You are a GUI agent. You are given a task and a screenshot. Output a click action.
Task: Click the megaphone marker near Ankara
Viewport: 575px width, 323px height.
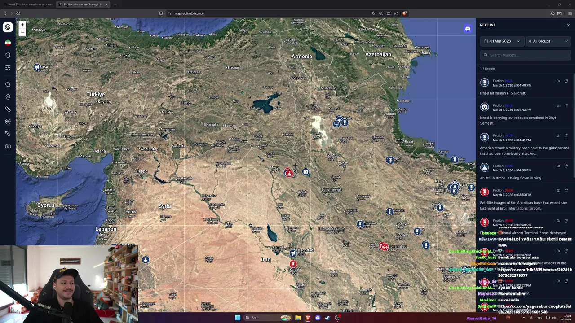click(x=37, y=67)
